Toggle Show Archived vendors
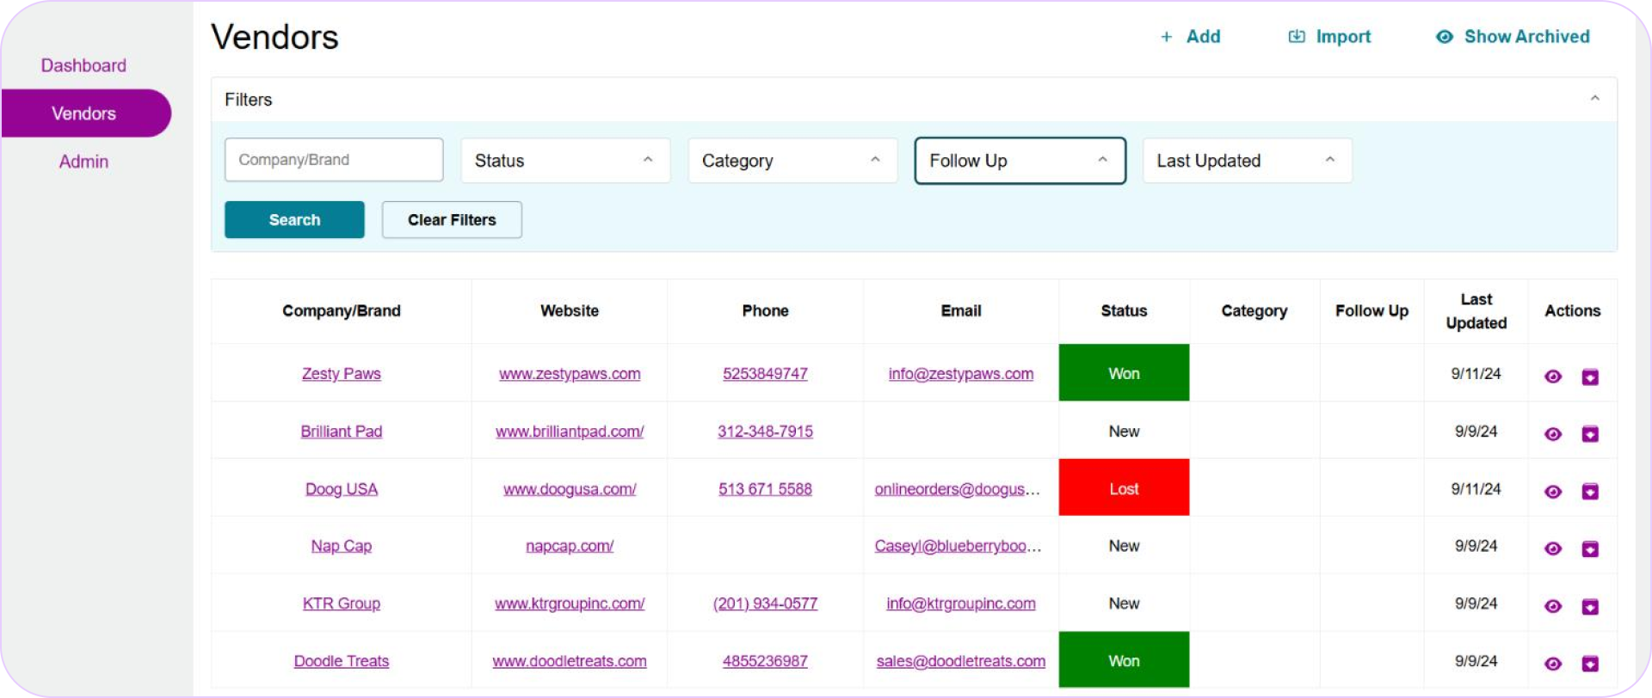Image resolution: width=1652 pixels, height=698 pixels. point(1513,37)
